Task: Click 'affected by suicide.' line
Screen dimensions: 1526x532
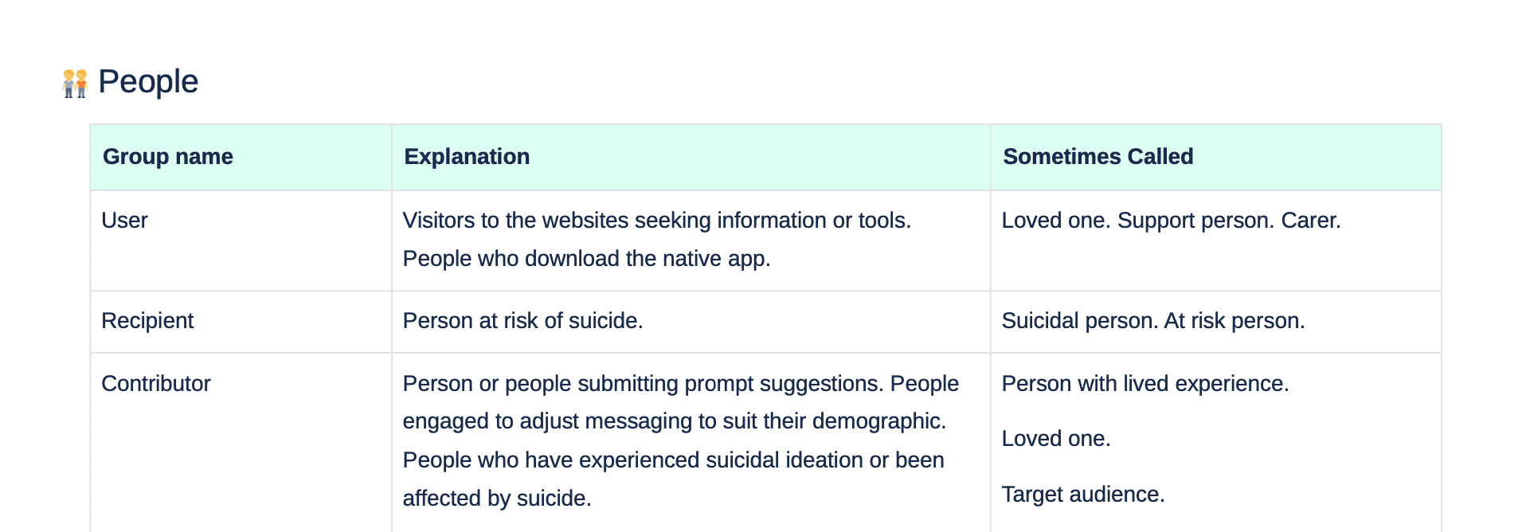Action: coord(497,499)
